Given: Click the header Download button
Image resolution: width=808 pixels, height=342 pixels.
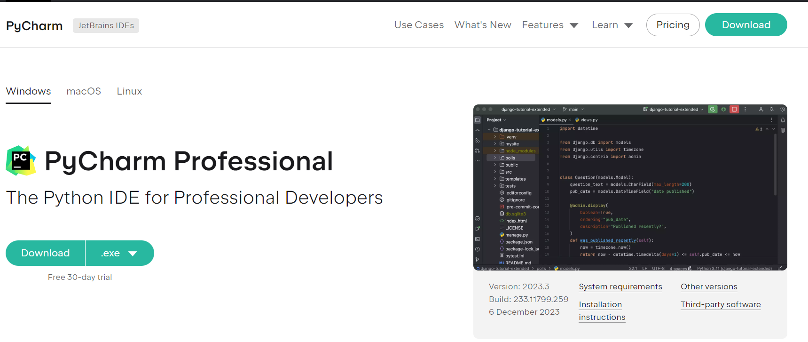Looking at the screenshot, I should click(x=746, y=25).
